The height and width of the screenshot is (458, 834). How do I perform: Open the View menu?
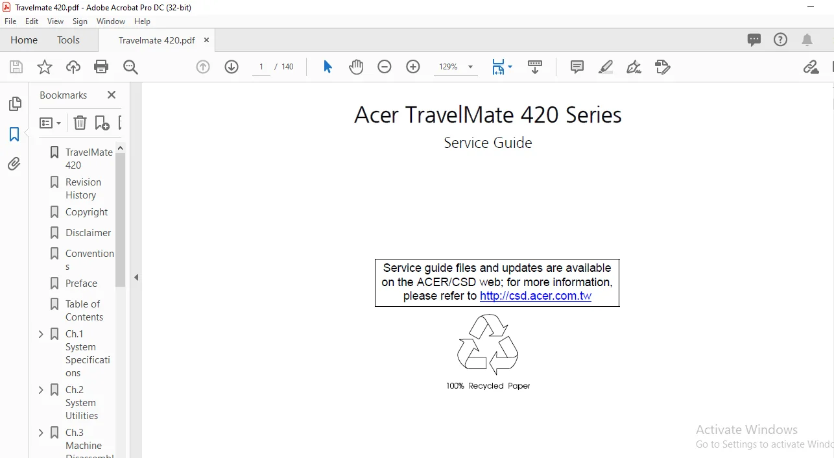pos(55,21)
